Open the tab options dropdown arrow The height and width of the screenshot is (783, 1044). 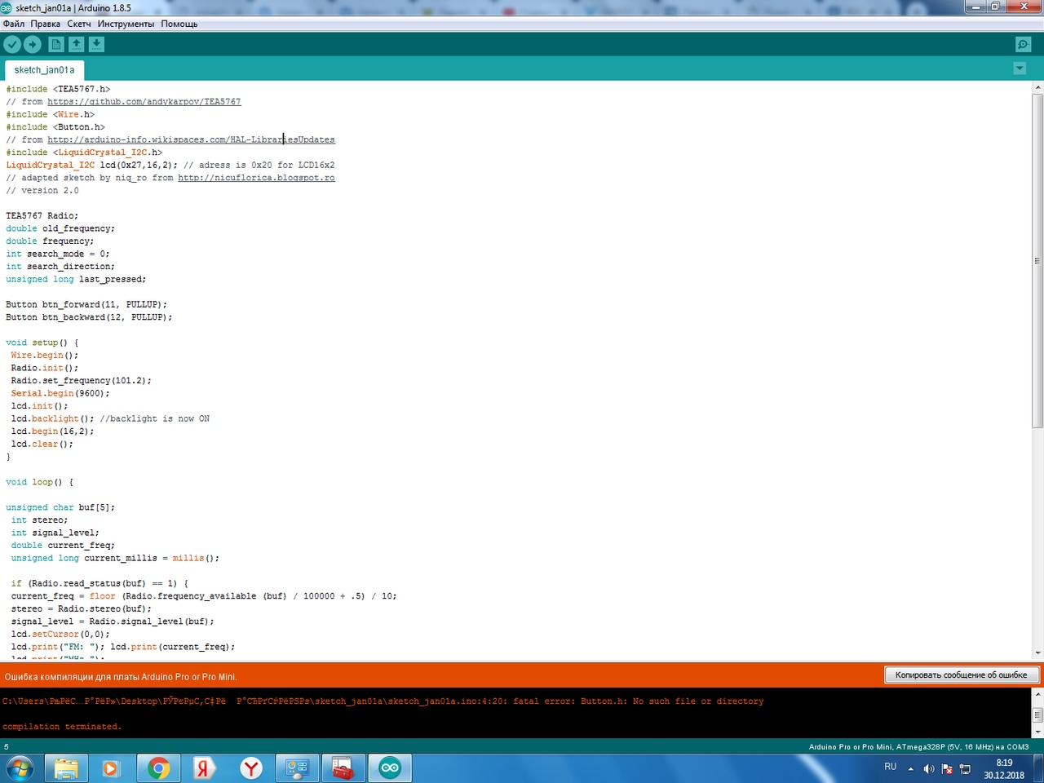pyautogui.click(x=1020, y=69)
